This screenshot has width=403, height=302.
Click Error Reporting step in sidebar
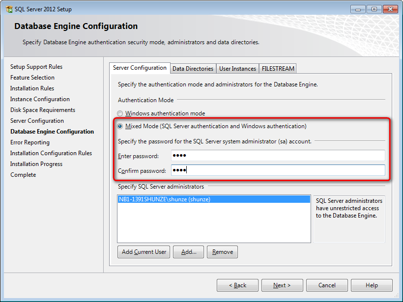(x=30, y=142)
